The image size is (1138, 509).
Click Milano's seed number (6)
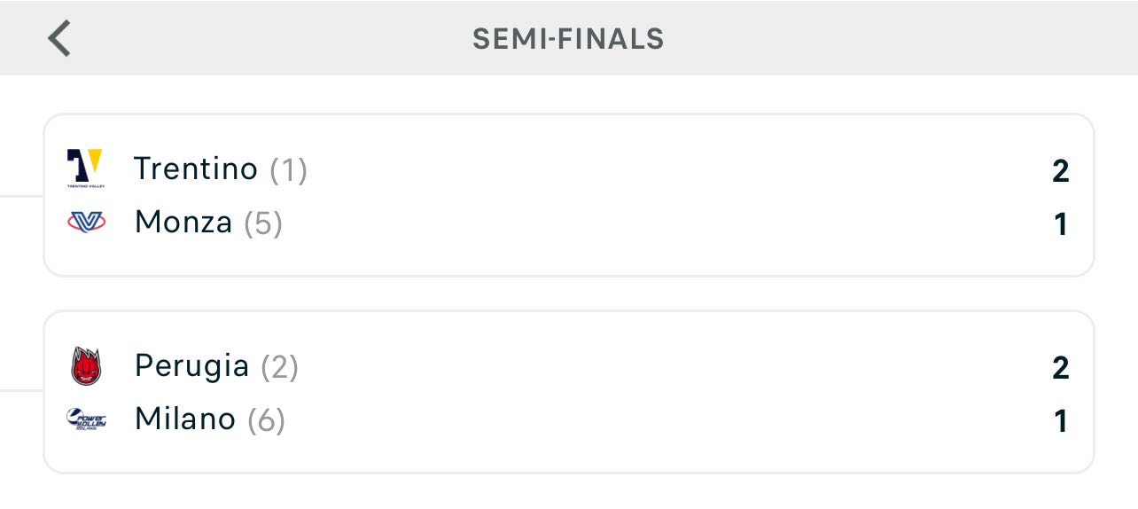coord(267,419)
